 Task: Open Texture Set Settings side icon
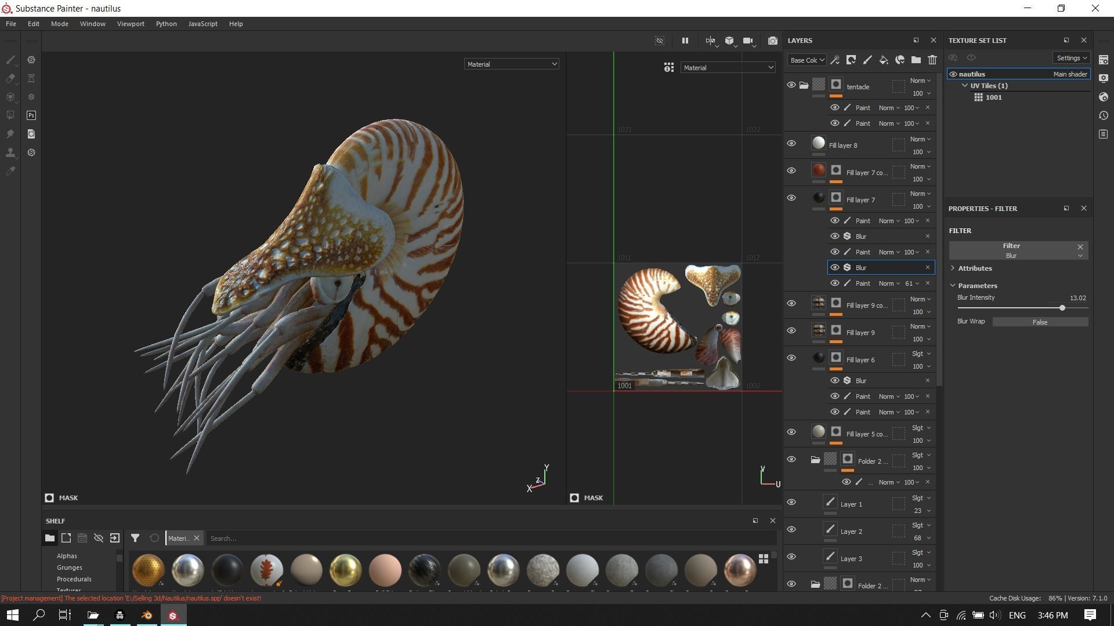pos(1104,60)
